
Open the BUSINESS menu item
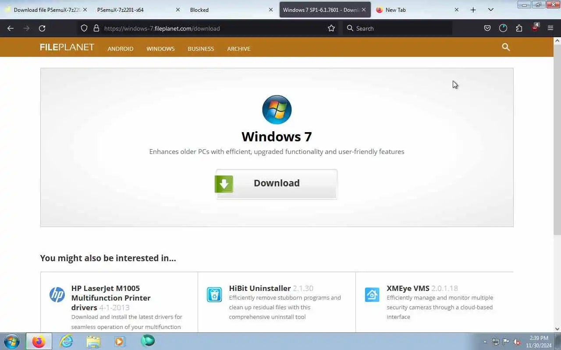pyautogui.click(x=201, y=49)
